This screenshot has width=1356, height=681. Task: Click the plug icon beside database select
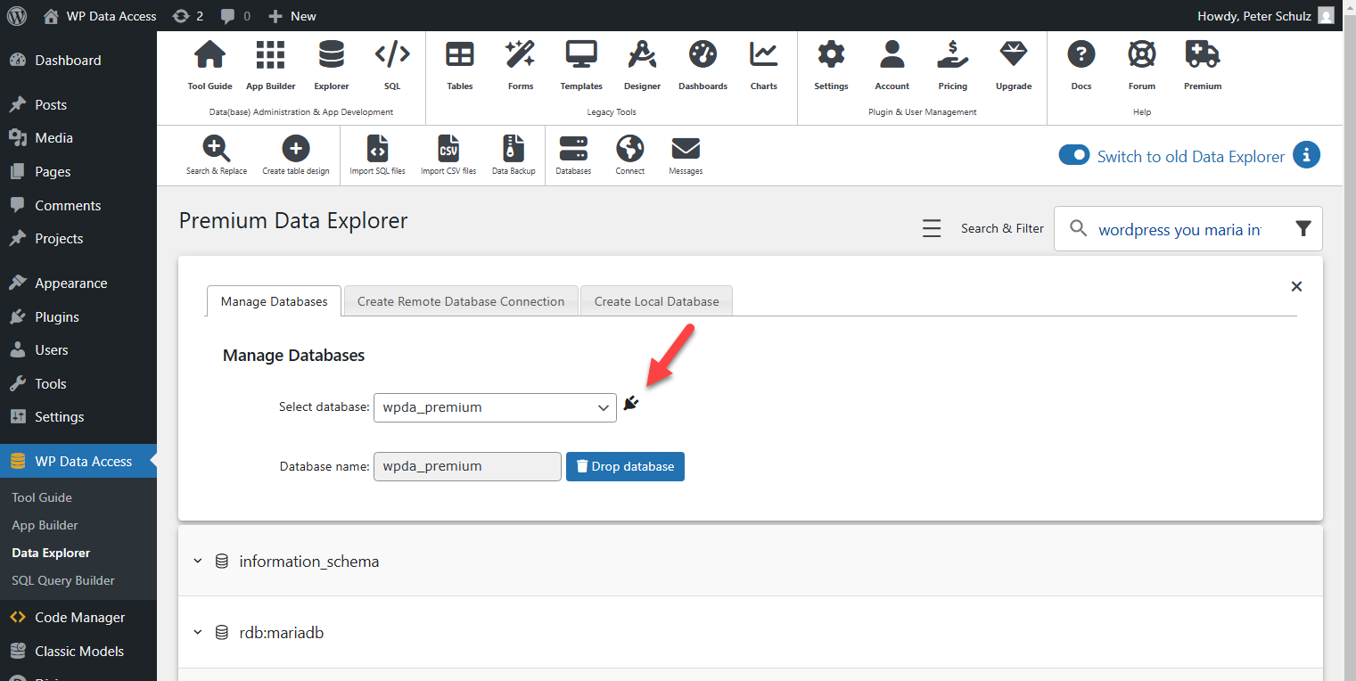pos(631,404)
